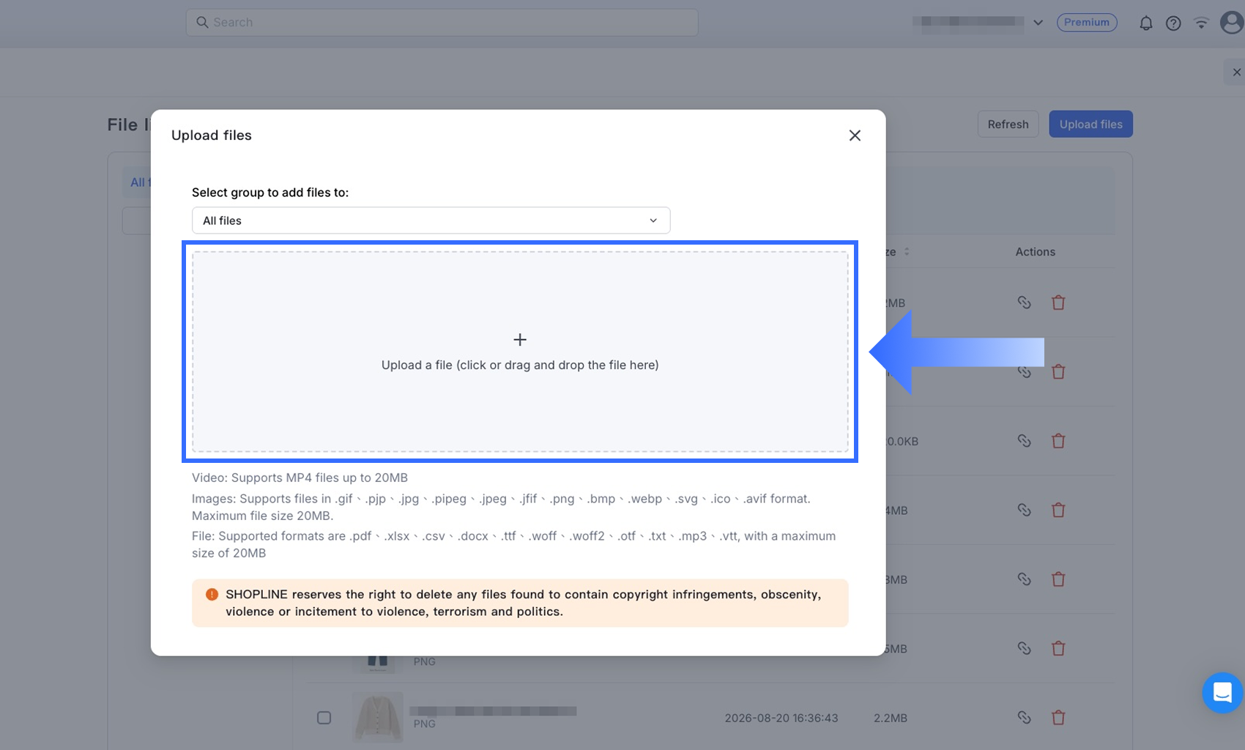The height and width of the screenshot is (750, 1245).
Task: Open the cardigan image thumbnail
Action: [x=378, y=718]
